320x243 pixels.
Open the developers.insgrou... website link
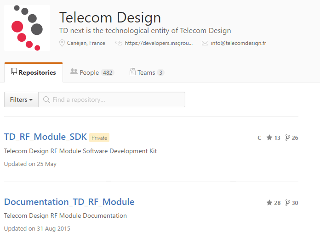159,43
